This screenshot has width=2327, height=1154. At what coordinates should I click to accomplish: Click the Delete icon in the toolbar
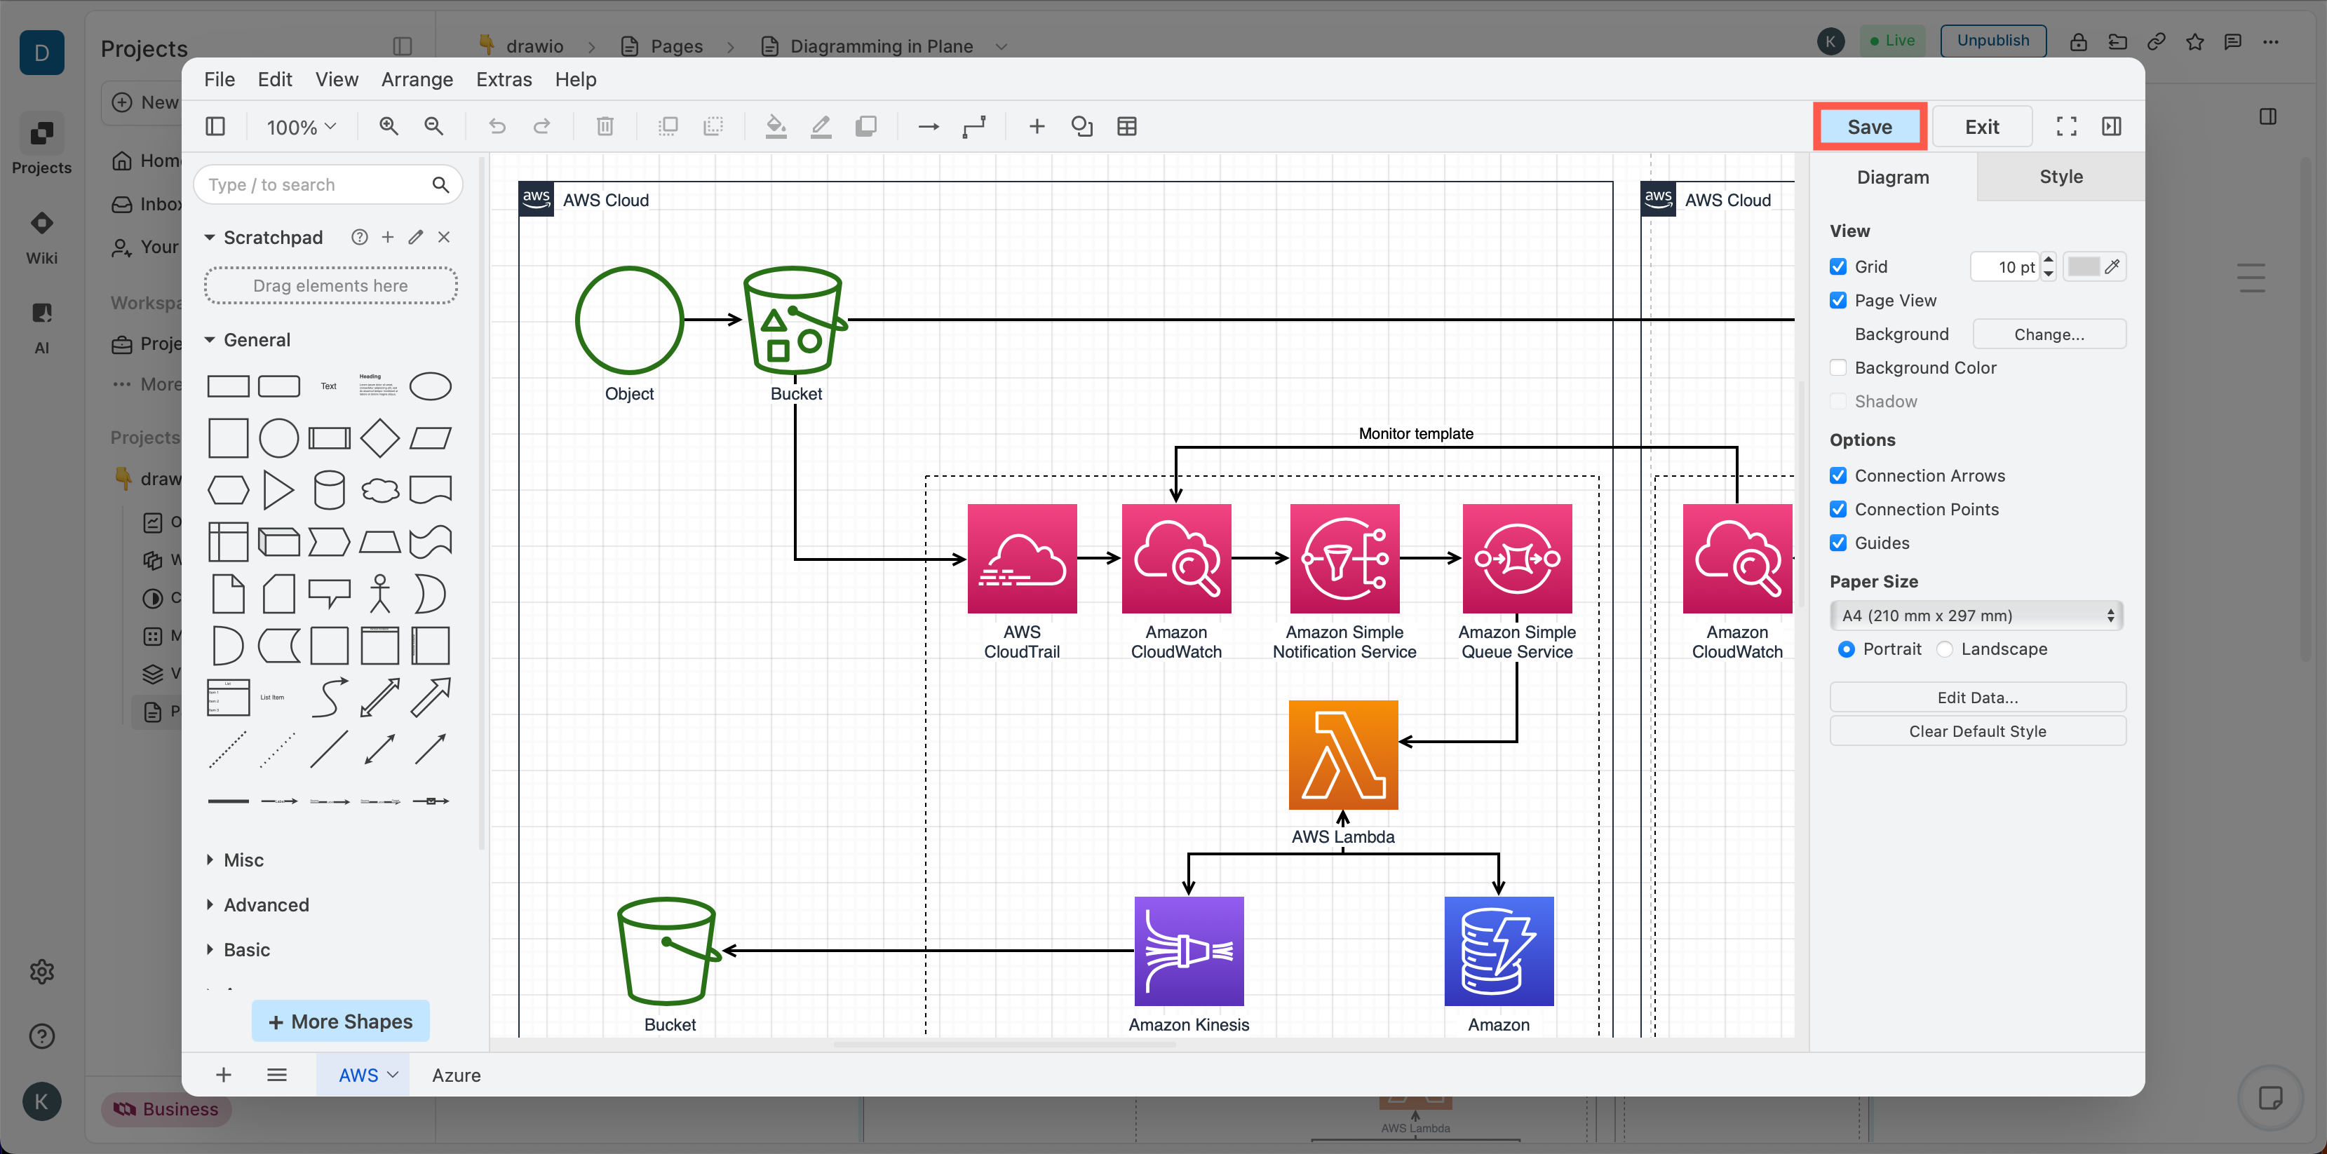coord(605,126)
